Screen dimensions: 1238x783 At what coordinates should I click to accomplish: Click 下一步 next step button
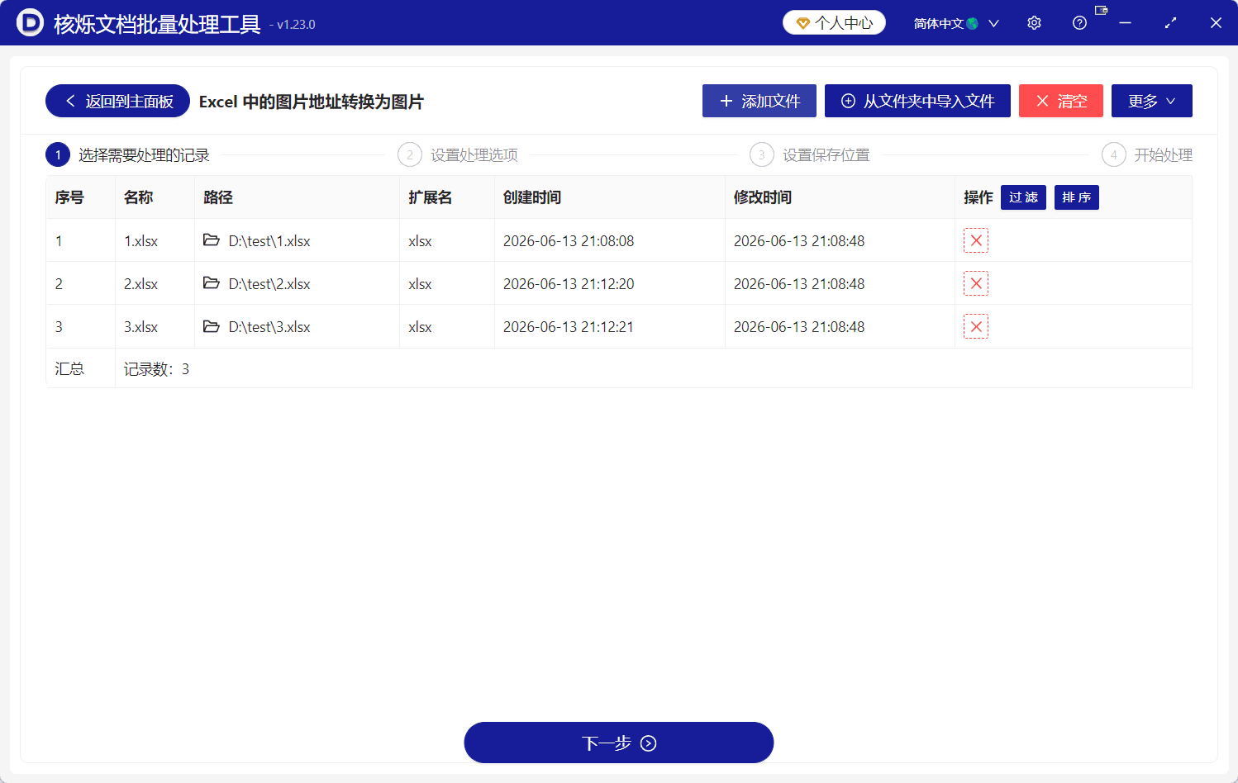[619, 743]
